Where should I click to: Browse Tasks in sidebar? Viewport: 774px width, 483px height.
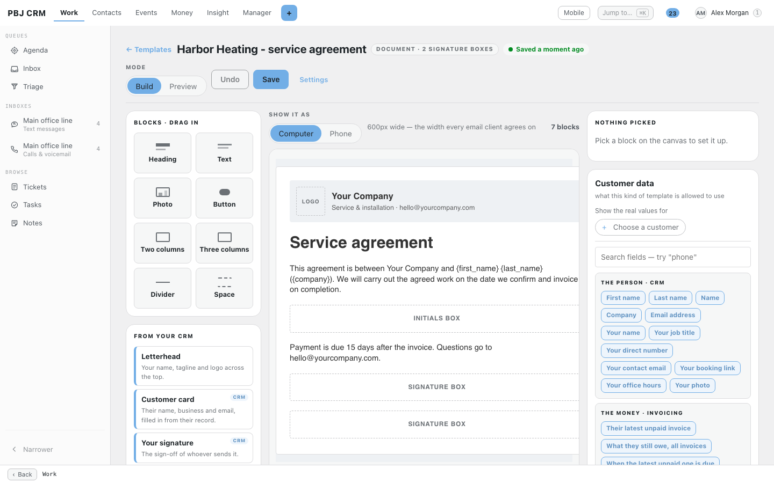55,205
